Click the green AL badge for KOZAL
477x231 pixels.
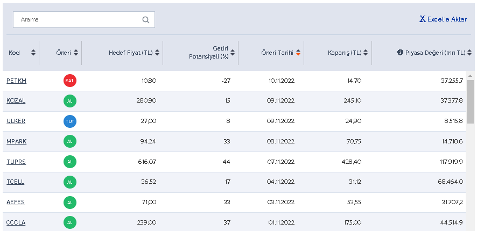pyautogui.click(x=69, y=101)
